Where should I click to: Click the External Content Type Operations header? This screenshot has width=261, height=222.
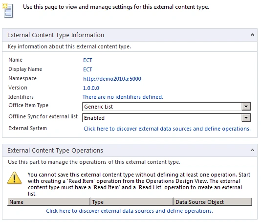tap(55, 151)
